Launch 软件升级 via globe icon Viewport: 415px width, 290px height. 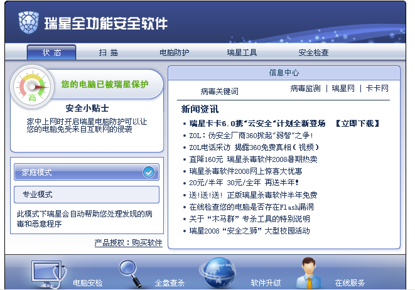click(218, 273)
